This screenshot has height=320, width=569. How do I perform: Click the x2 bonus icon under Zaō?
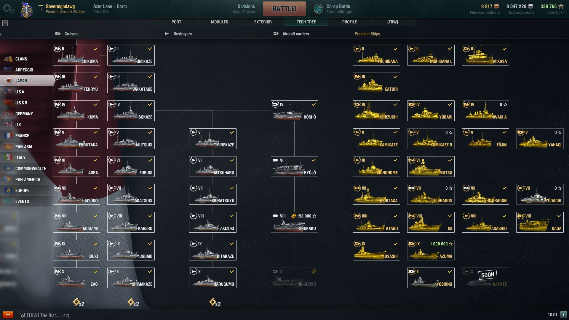79,303
